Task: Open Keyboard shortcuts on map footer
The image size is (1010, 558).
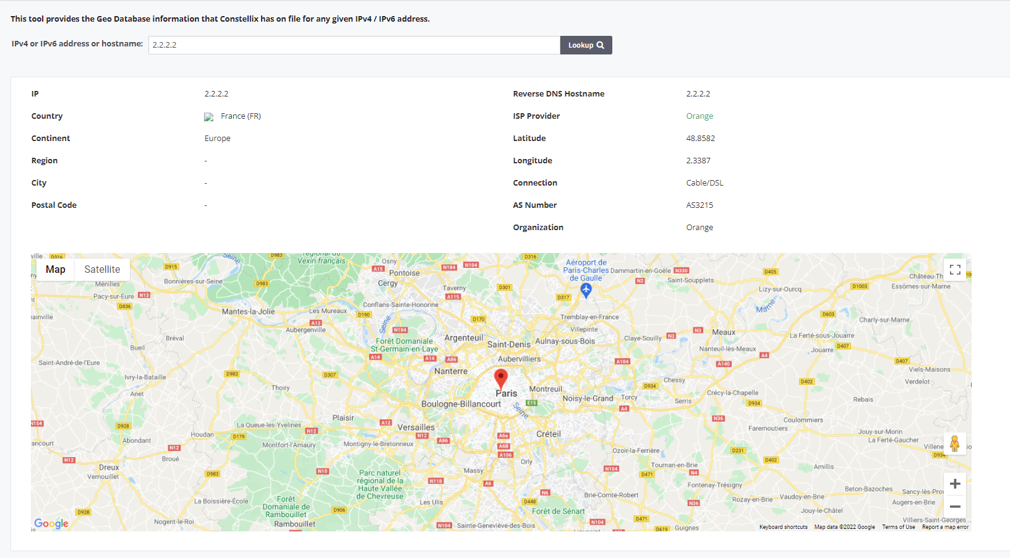Action: click(783, 527)
